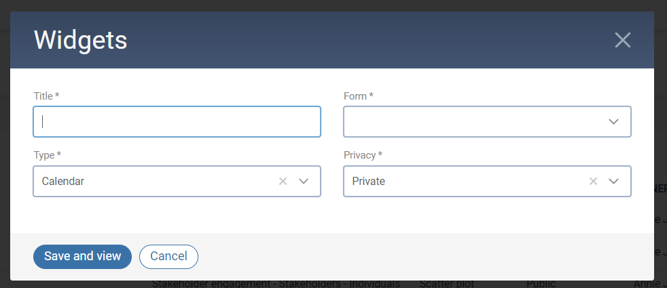Open the Form dropdown arrow
Image resolution: width=667 pixels, height=288 pixels.
point(613,122)
